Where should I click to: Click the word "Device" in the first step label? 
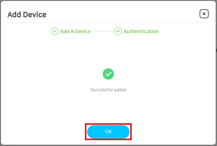pos(83,32)
